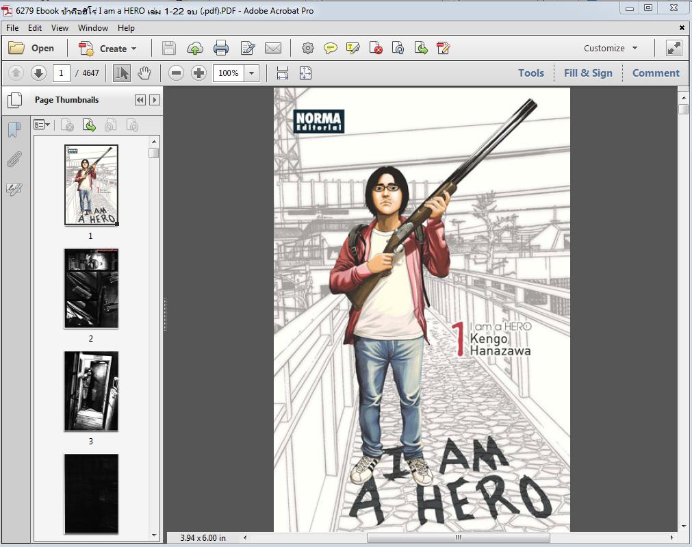
Task: Open the Attachments paperclip panel
Action: point(14,160)
